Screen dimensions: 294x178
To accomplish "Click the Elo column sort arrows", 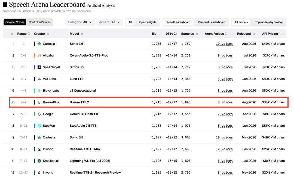I will point(159,34).
